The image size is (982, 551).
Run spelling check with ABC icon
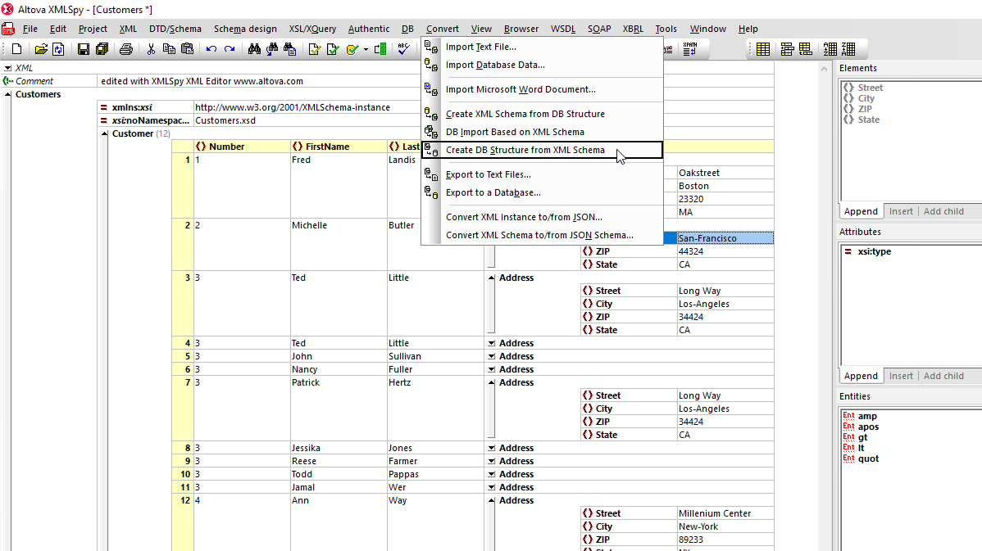[404, 49]
